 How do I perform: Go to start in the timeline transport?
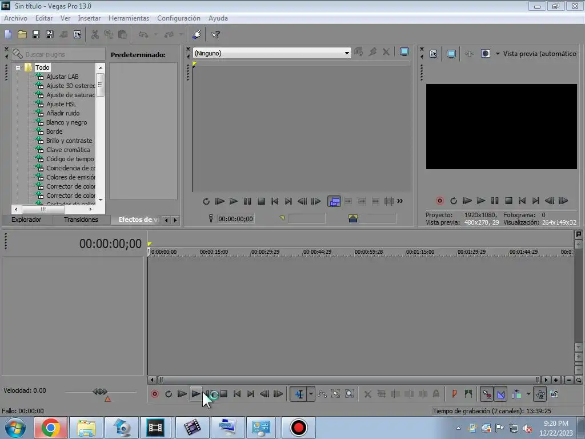237,394
